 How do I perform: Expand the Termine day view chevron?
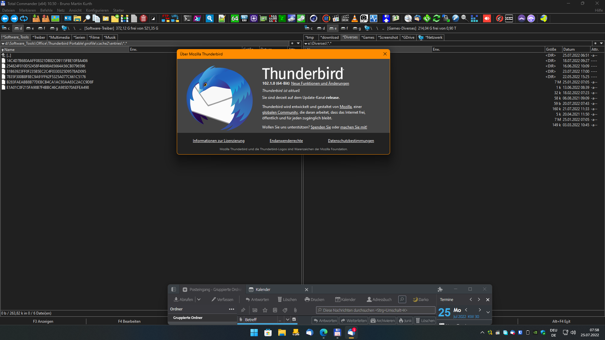coord(488,312)
